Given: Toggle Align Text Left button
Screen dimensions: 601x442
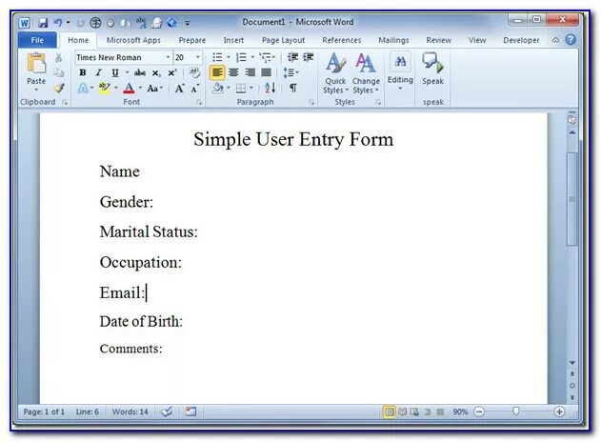Looking at the screenshot, I should click(x=217, y=72).
